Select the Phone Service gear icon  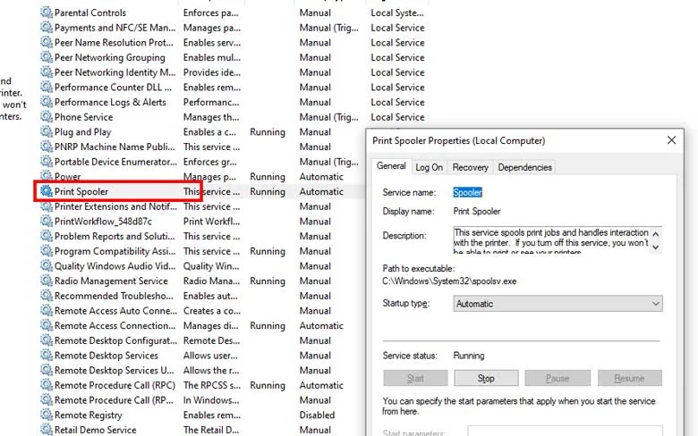pyautogui.click(x=46, y=117)
